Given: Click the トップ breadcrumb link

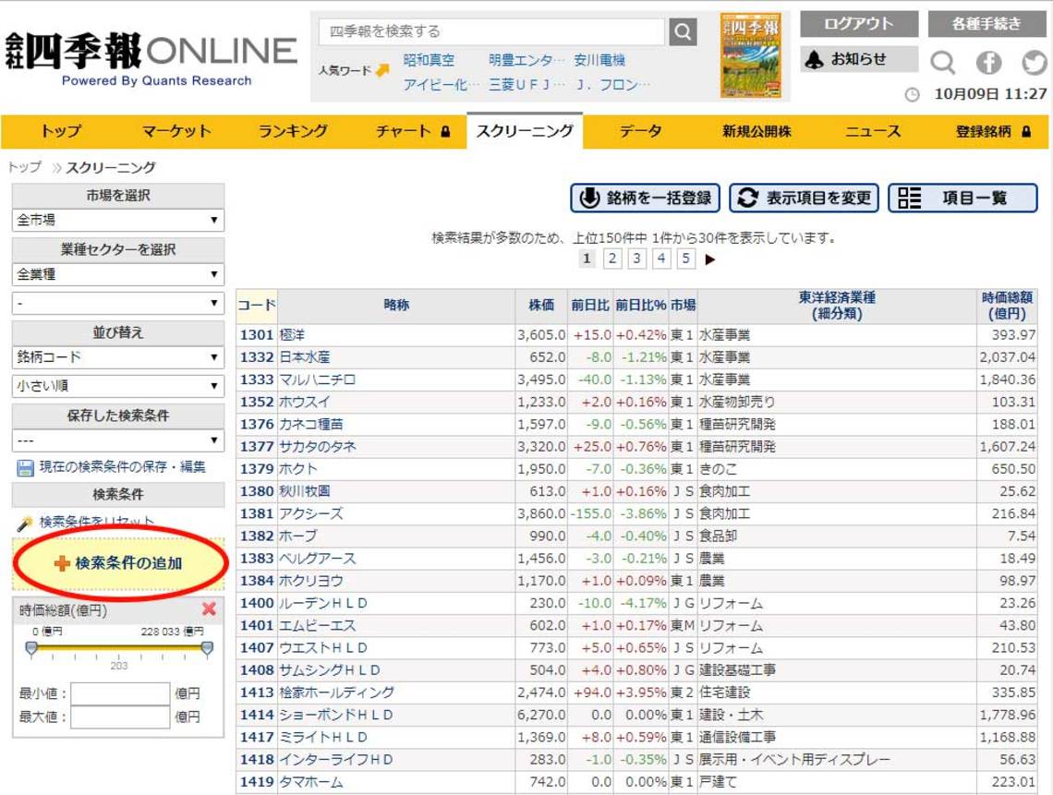Looking at the screenshot, I should [24, 167].
